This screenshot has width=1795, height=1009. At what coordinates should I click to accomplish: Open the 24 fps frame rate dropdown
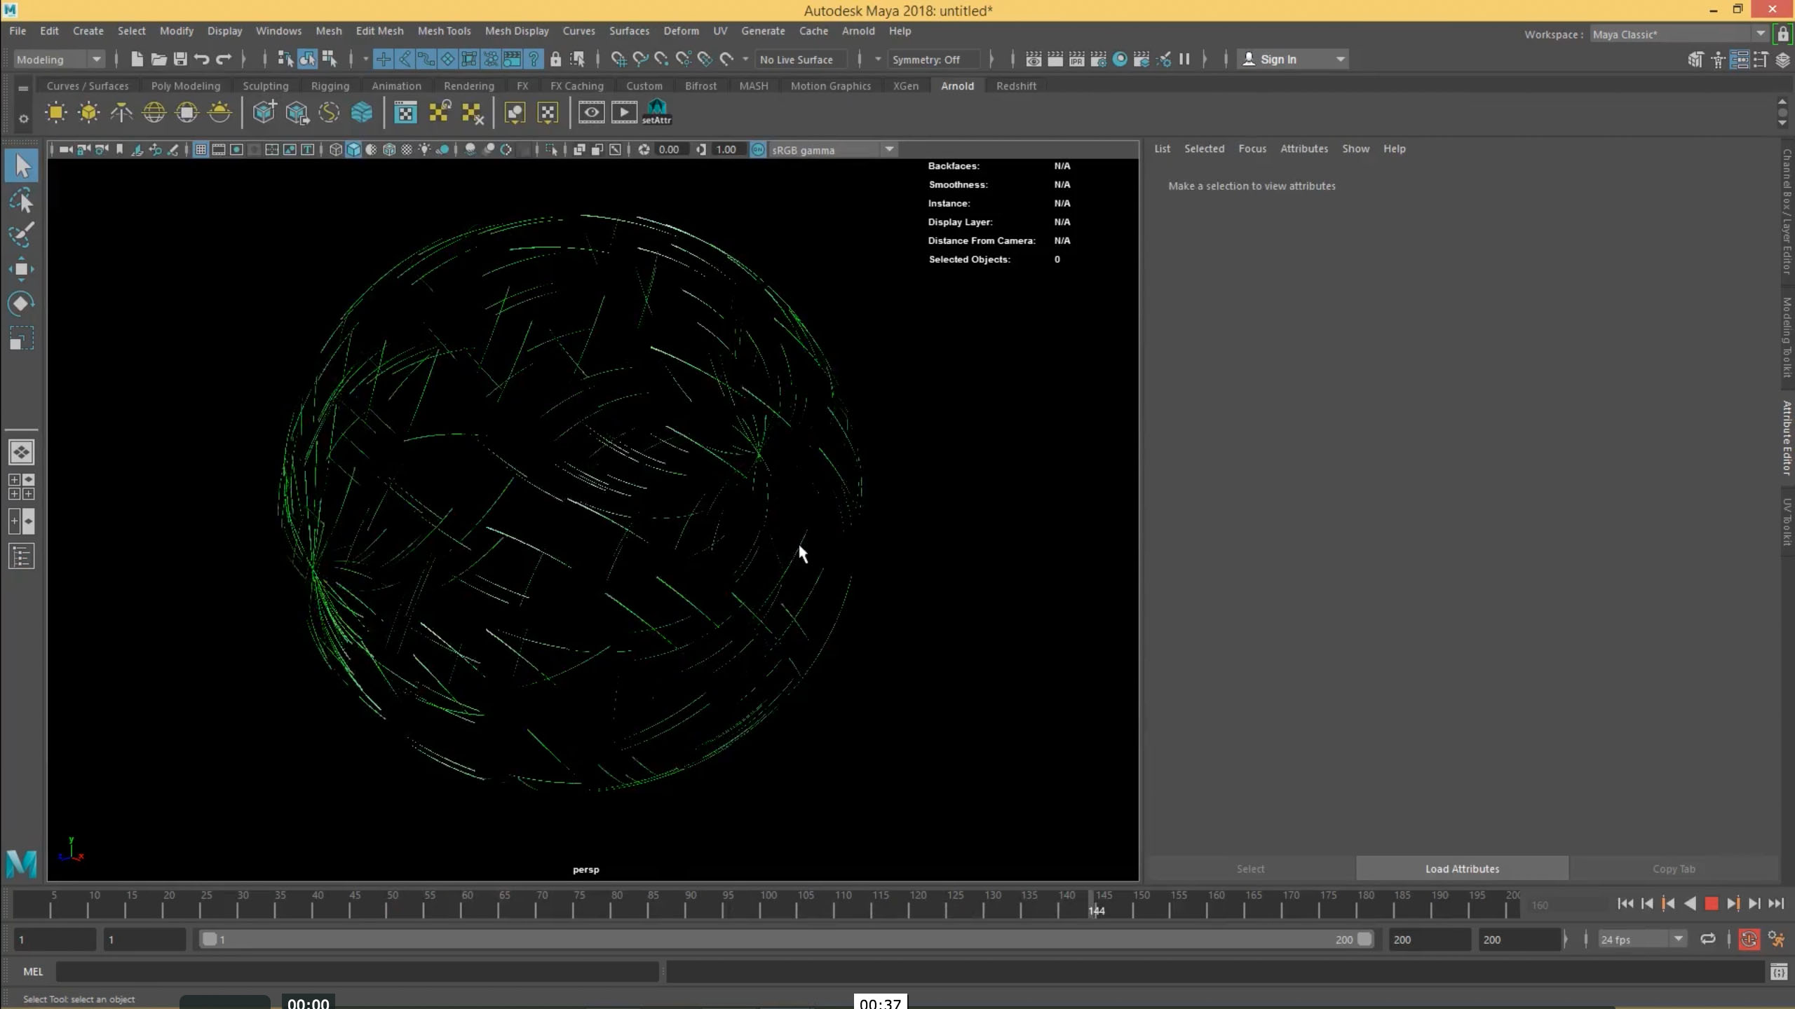point(1678,940)
